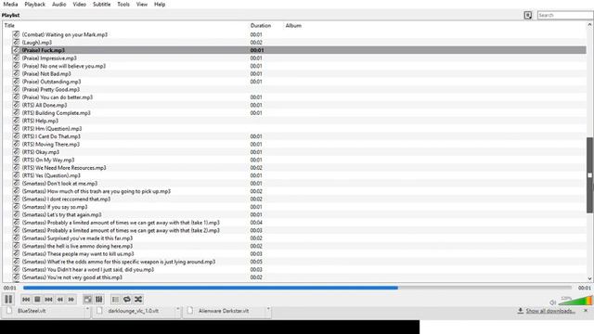
Task: Click the file icon of '(RTS) Help.mp3'
Action: pyautogui.click(x=16, y=121)
